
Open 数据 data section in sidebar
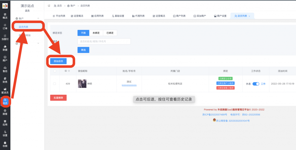pos(5,48)
